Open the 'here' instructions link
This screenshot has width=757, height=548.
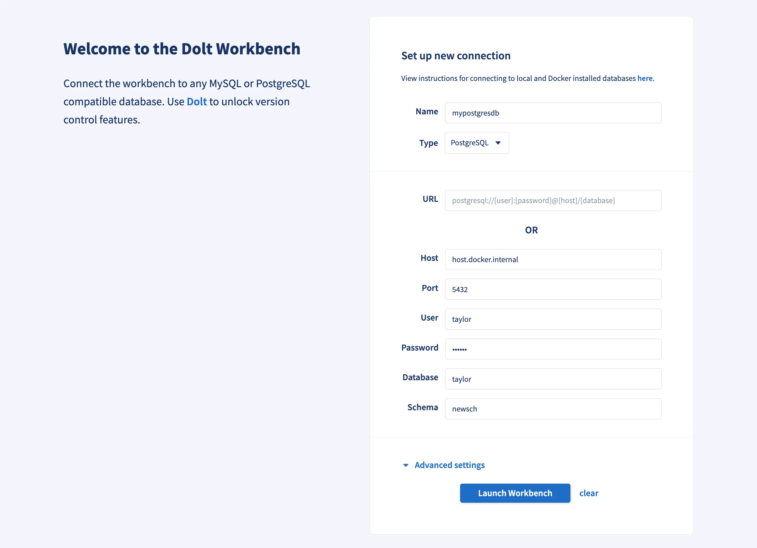point(644,78)
